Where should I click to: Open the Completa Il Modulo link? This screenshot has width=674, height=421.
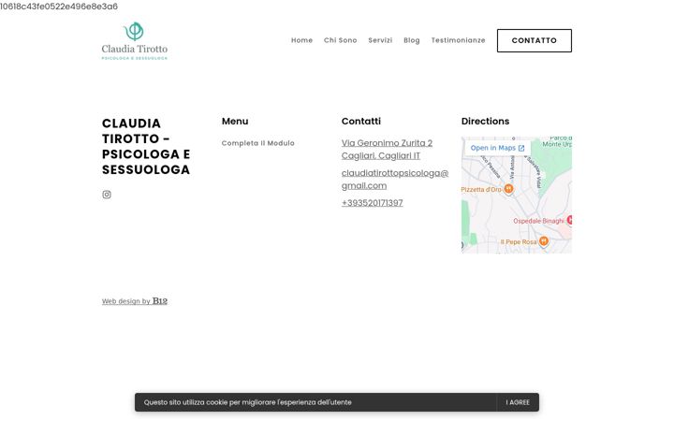[258, 143]
